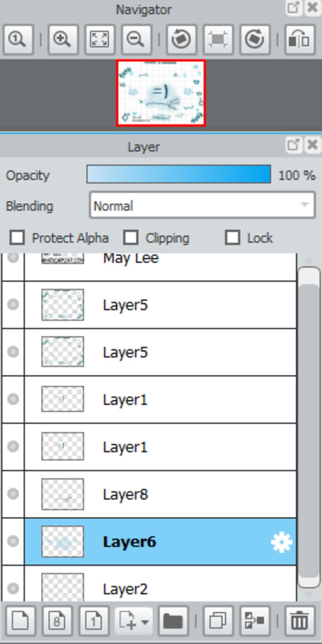The image size is (322, 644).
Task: Add a new 1-bit layer
Action: point(94,621)
